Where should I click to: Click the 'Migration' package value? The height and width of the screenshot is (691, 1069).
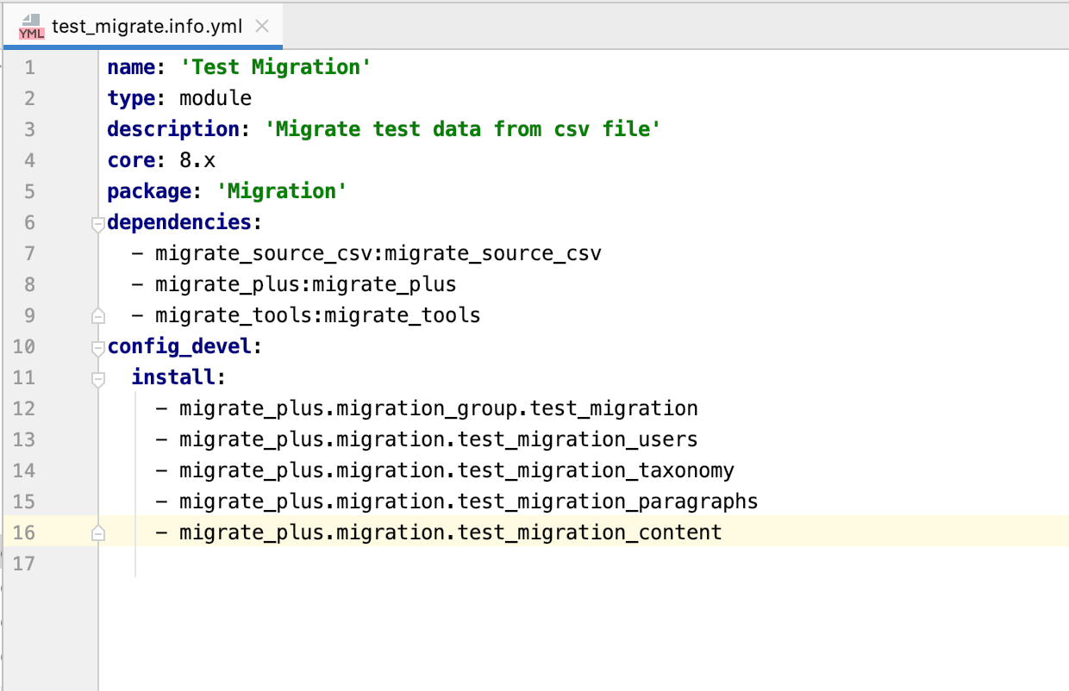click(283, 190)
